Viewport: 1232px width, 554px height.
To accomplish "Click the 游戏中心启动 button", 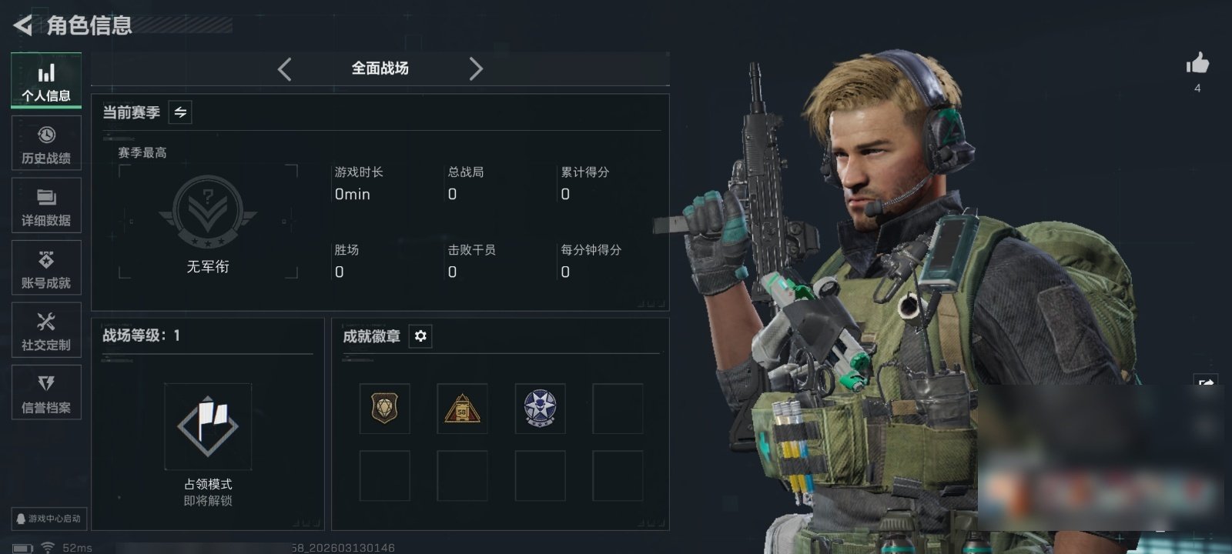I will pos(49,519).
